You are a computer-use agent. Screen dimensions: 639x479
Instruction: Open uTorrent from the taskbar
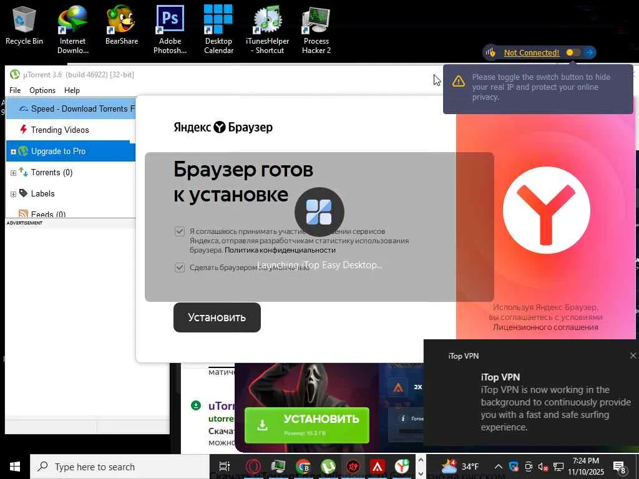point(328,467)
